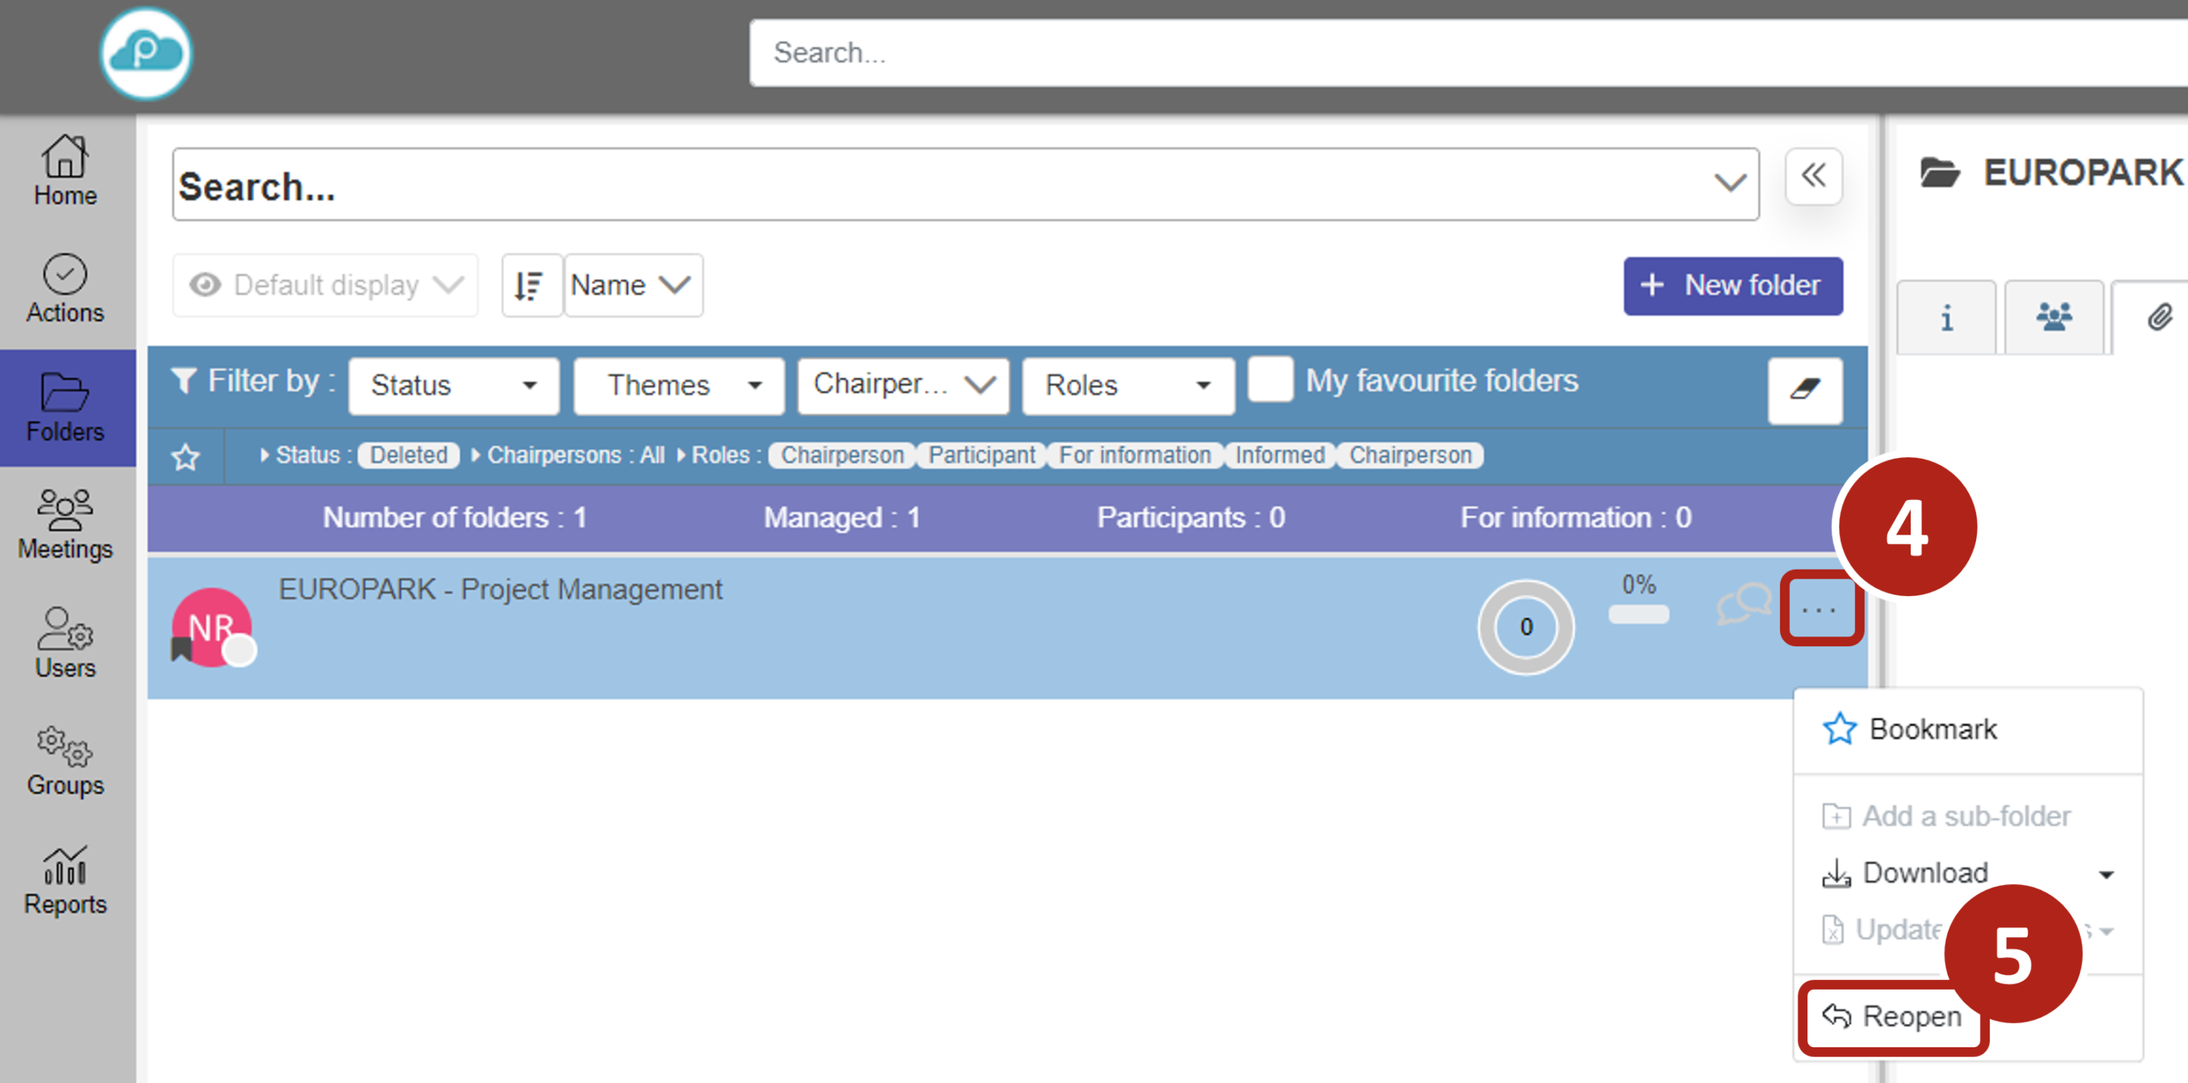This screenshot has height=1083, width=2188.
Task: Open the Home sidebar icon
Action: pos(65,171)
